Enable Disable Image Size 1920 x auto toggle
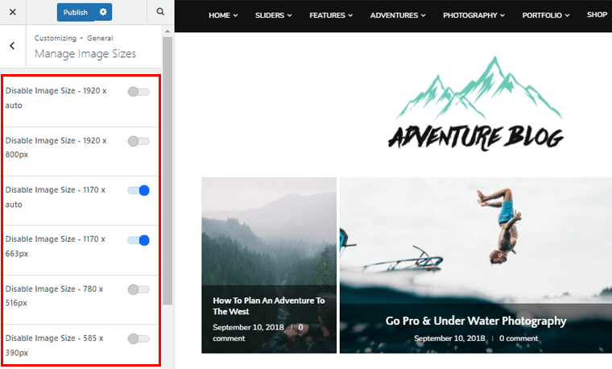 point(139,92)
